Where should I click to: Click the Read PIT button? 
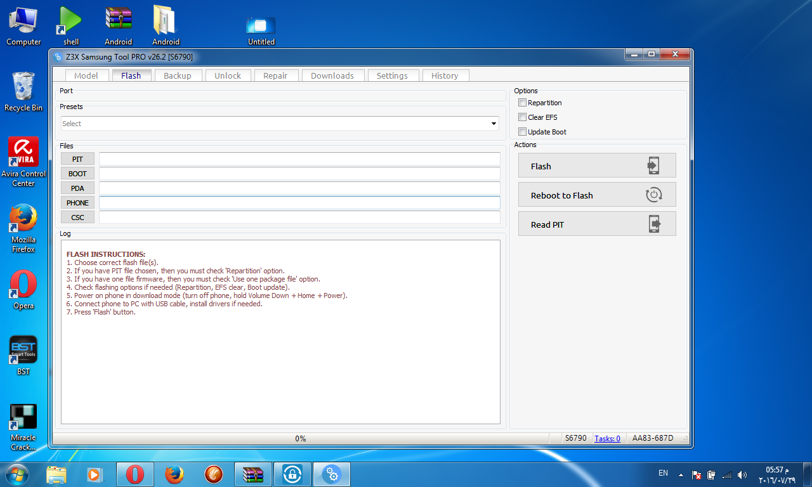coord(597,224)
